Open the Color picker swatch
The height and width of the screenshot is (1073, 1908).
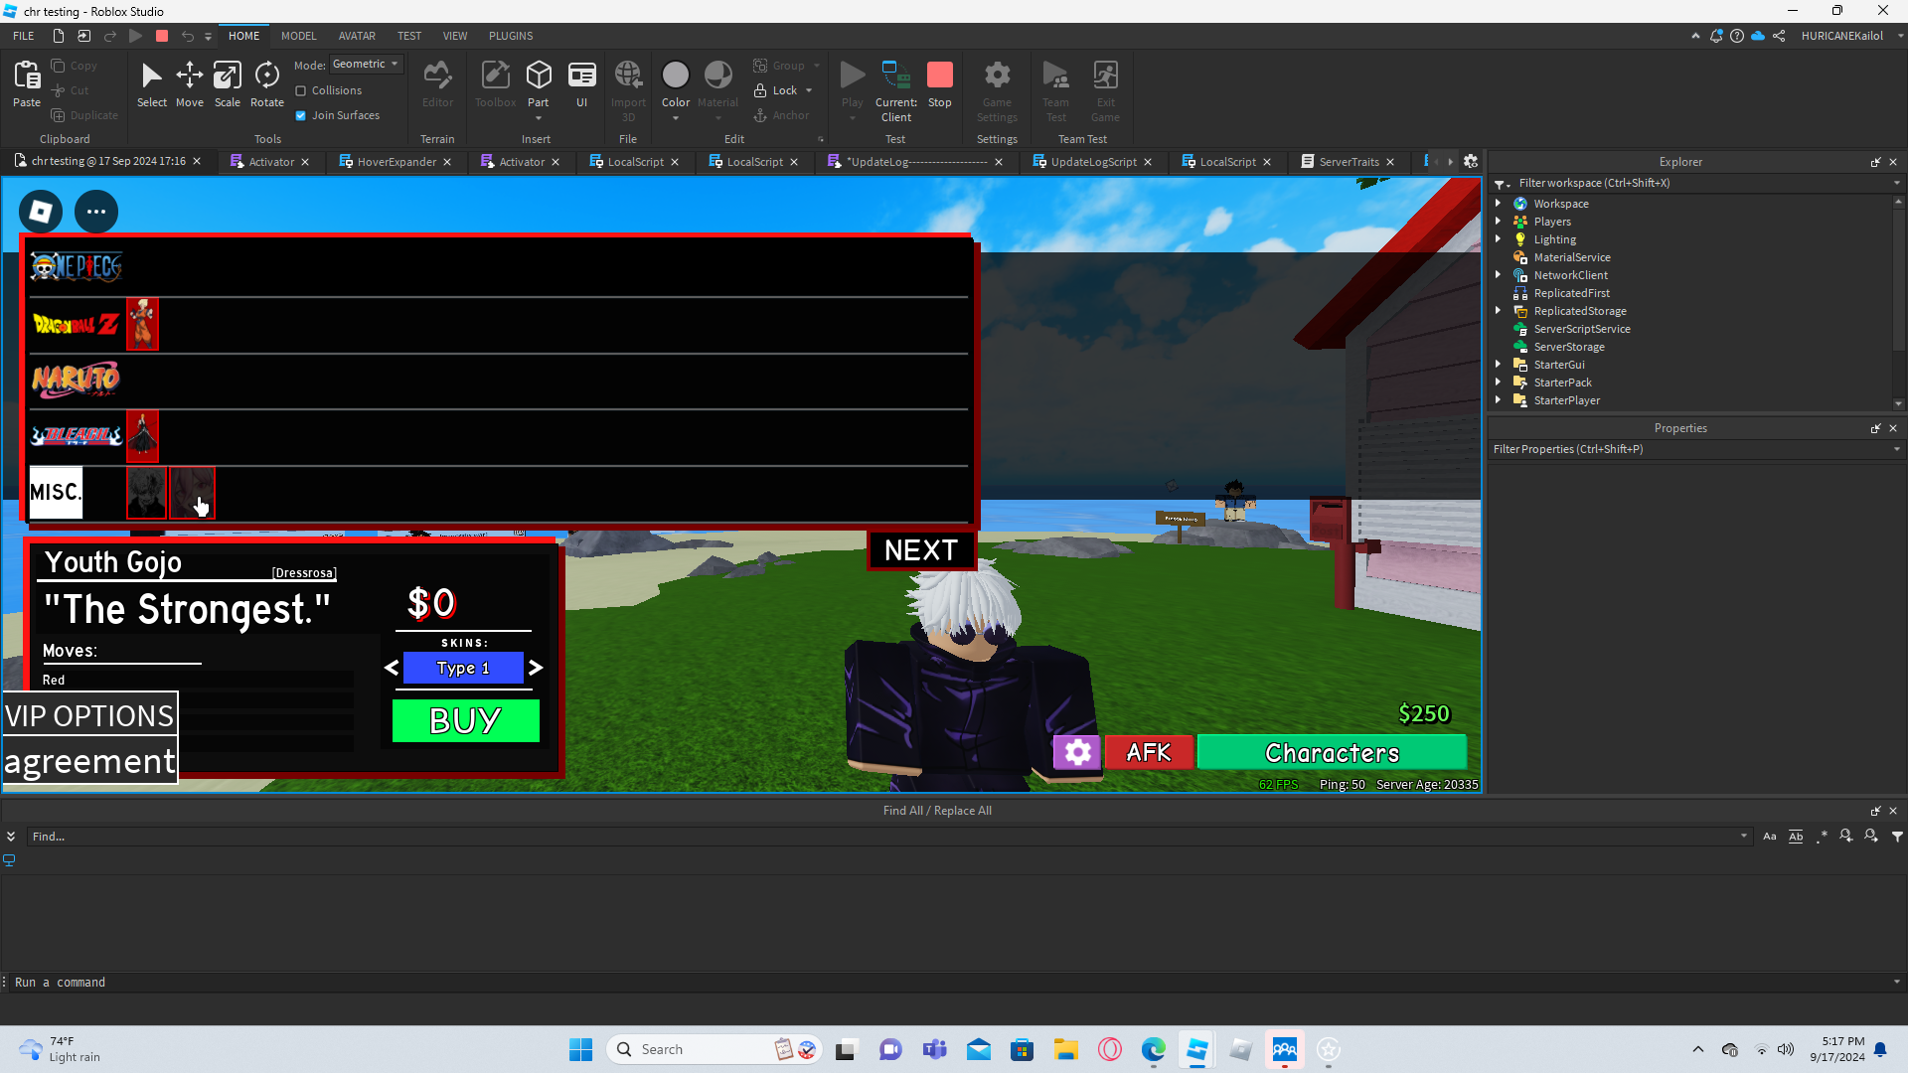coord(675,76)
